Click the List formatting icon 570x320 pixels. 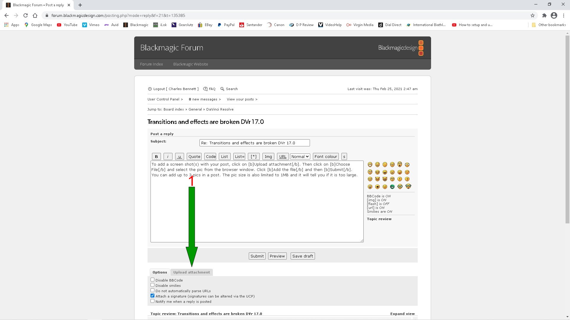point(224,156)
